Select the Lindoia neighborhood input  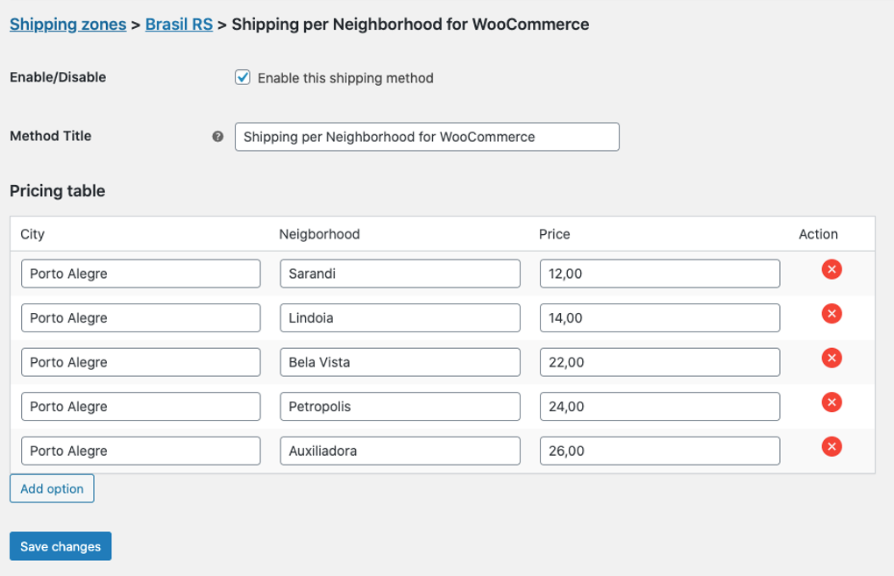tap(399, 317)
